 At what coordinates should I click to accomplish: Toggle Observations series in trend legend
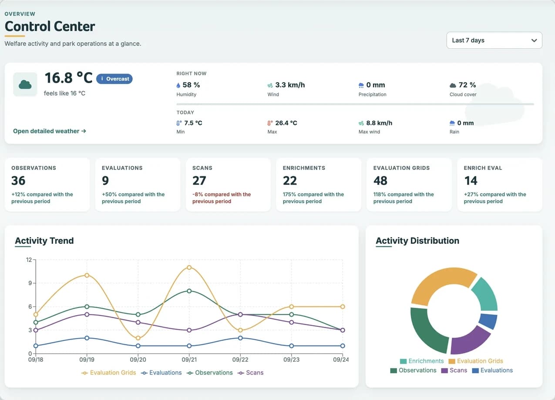(210, 373)
